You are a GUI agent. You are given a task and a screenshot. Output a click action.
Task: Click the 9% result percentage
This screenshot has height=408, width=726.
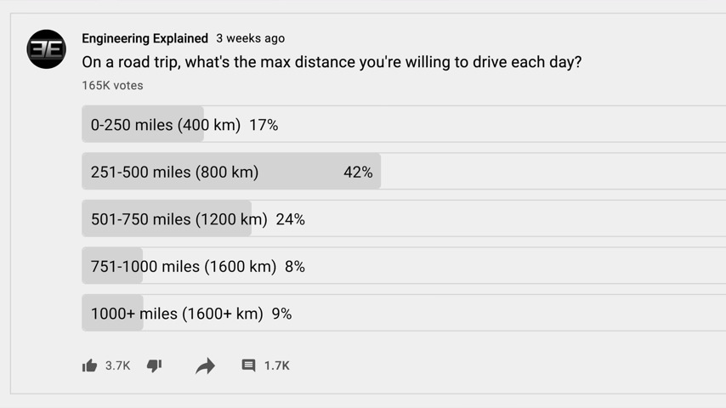[281, 314]
